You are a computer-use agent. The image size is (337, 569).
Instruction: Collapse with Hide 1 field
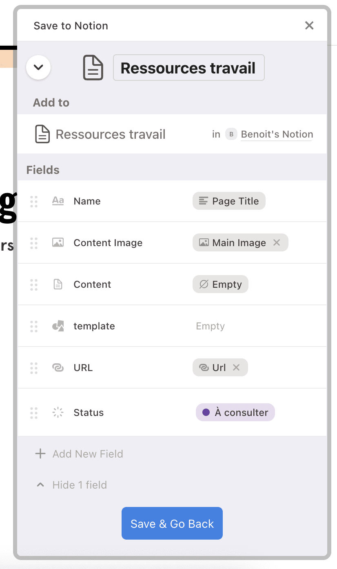tap(72, 485)
